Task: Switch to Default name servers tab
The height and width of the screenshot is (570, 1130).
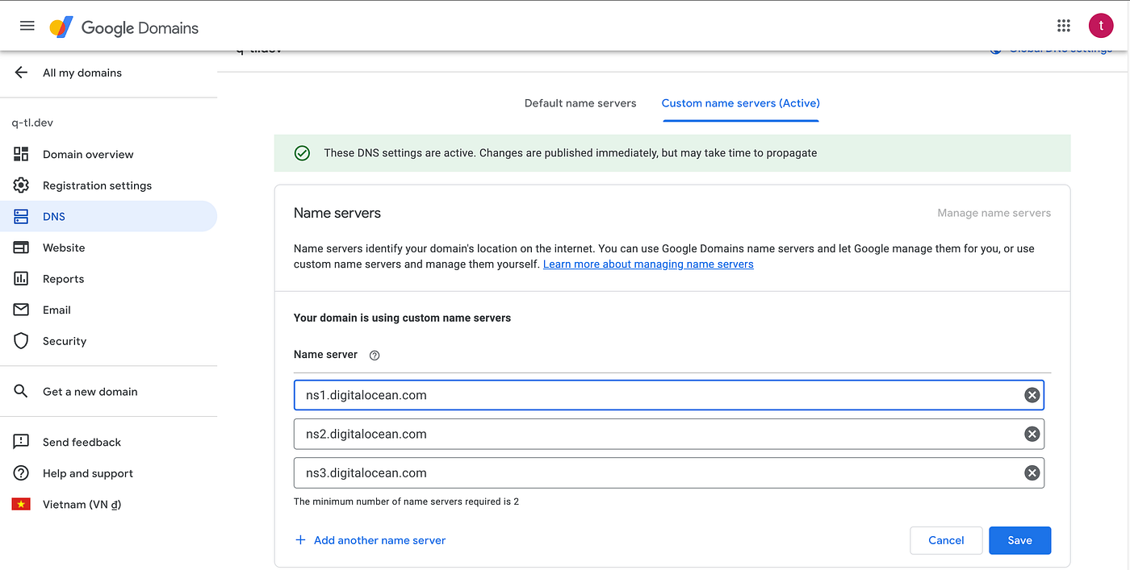Action: pos(580,103)
